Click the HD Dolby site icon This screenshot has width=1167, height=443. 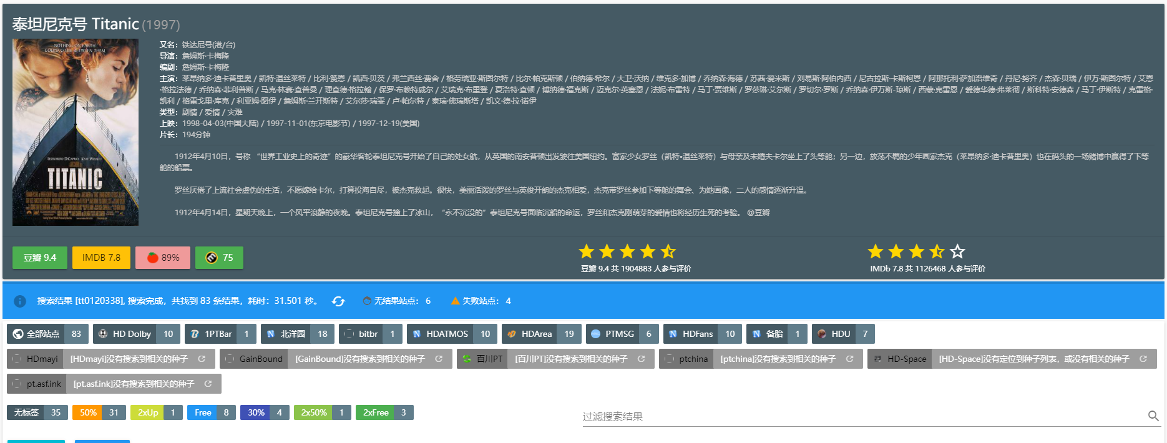click(103, 334)
